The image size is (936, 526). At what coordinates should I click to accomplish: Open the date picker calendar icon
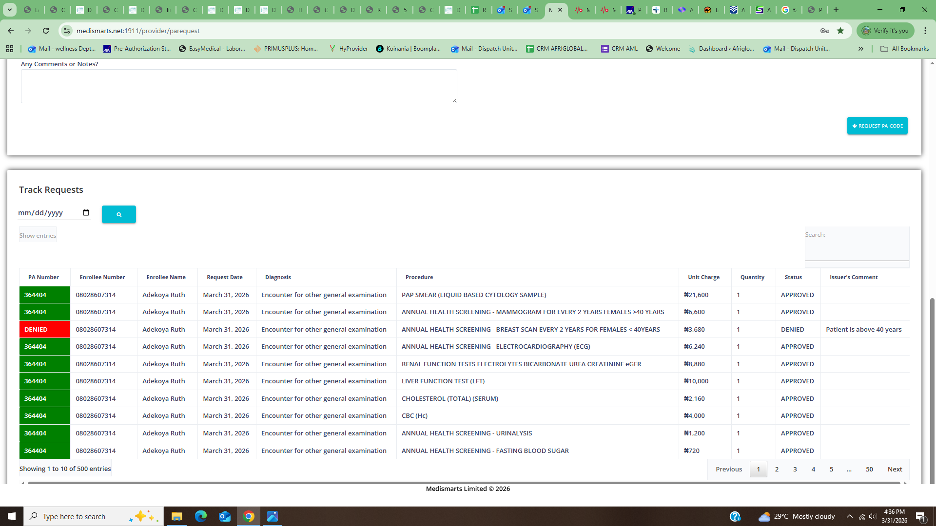[x=86, y=213]
